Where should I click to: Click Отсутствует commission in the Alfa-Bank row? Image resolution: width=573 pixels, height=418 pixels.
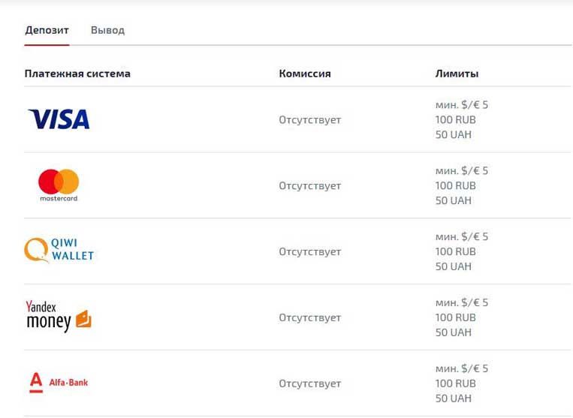point(309,384)
